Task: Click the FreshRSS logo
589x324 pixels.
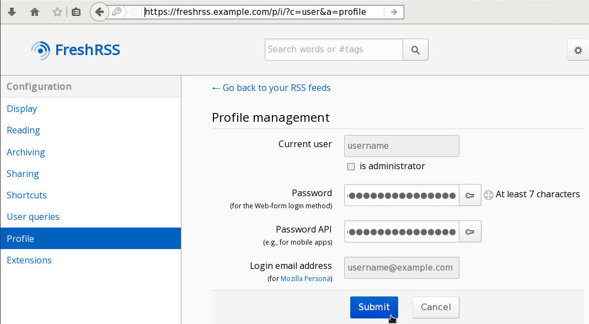Action: [x=76, y=50]
